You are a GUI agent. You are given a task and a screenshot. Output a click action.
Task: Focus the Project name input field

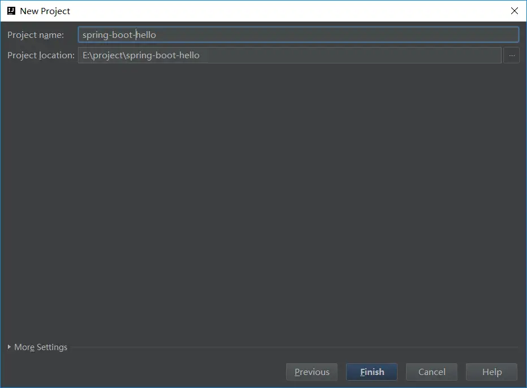(x=298, y=35)
